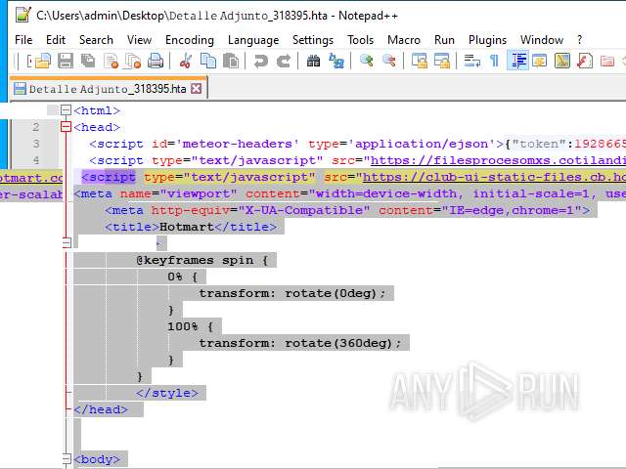The width and height of the screenshot is (626, 469).
Task: Click line number 4 in the margin
Action: click(x=36, y=160)
